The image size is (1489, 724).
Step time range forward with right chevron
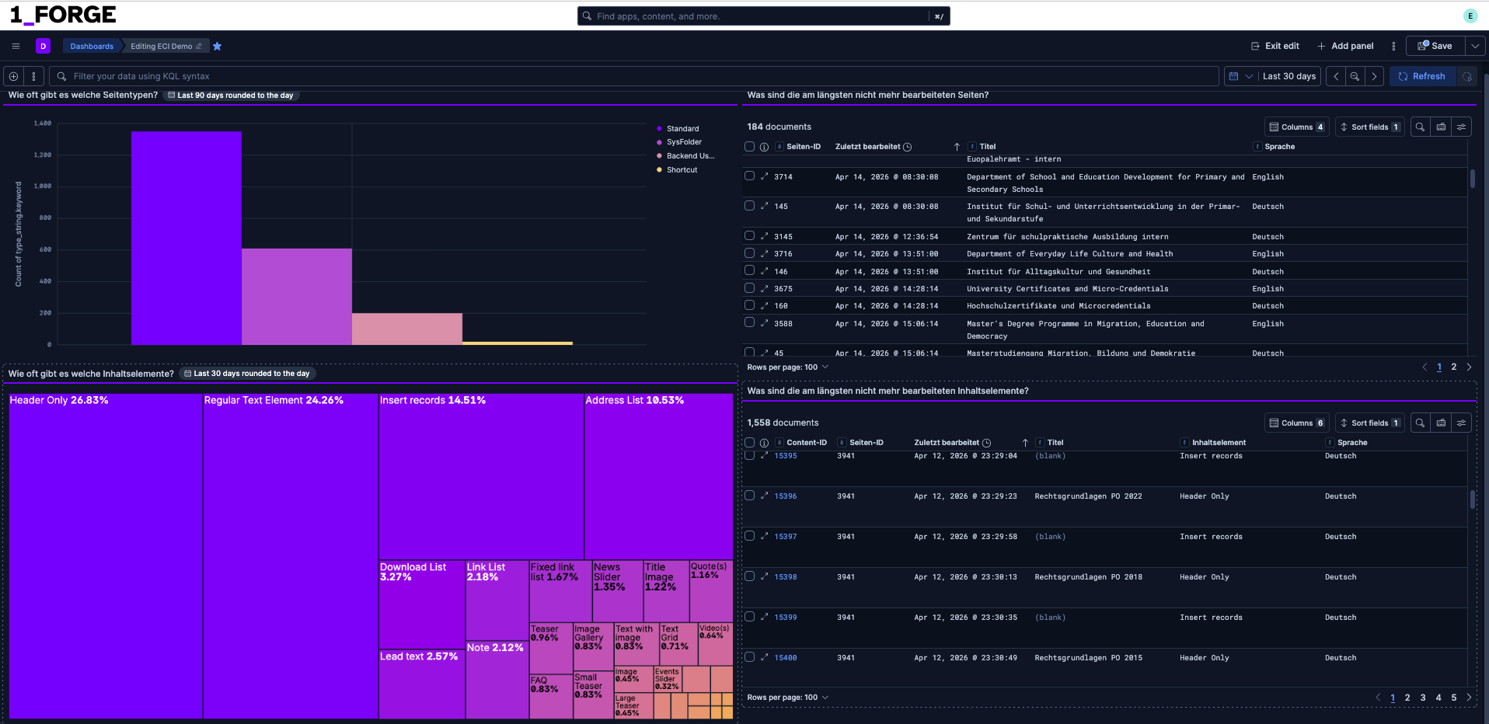coord(1374,76)
